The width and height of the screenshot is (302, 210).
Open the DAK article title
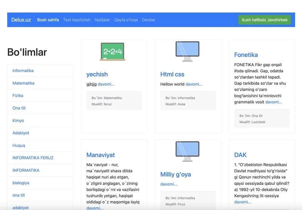click(240, 155)
